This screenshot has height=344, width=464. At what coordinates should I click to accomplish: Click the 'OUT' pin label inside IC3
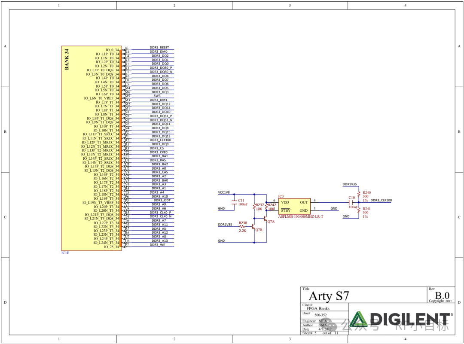(304, 202)
